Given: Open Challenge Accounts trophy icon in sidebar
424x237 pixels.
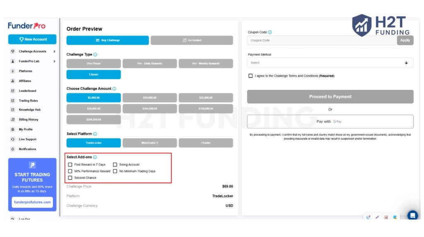Looking at the screenshot, I should [13, 51].
